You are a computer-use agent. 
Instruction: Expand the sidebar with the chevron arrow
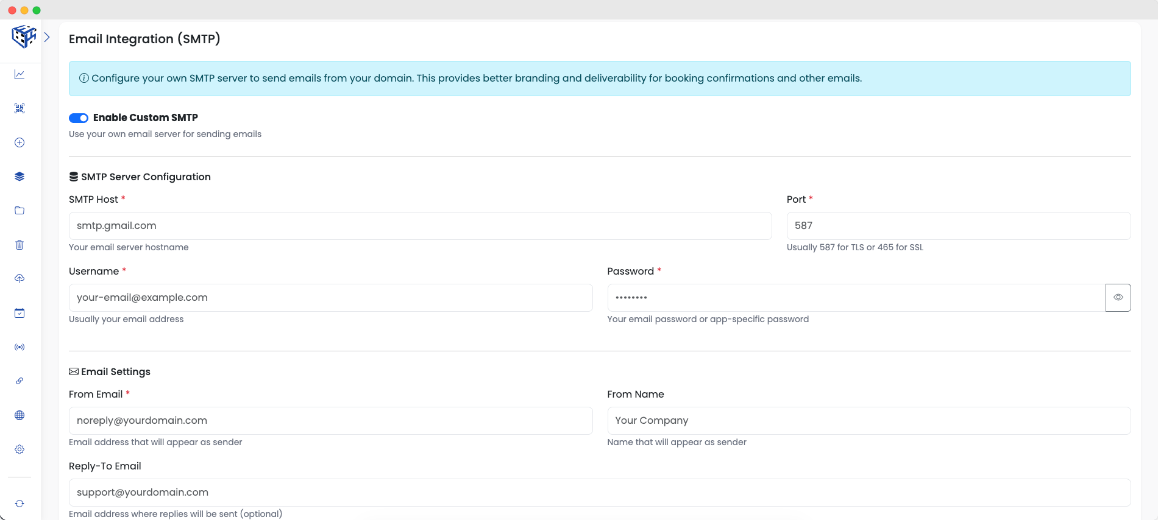[47, 37]
